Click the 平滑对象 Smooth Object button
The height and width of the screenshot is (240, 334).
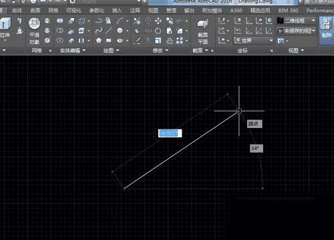34,31
